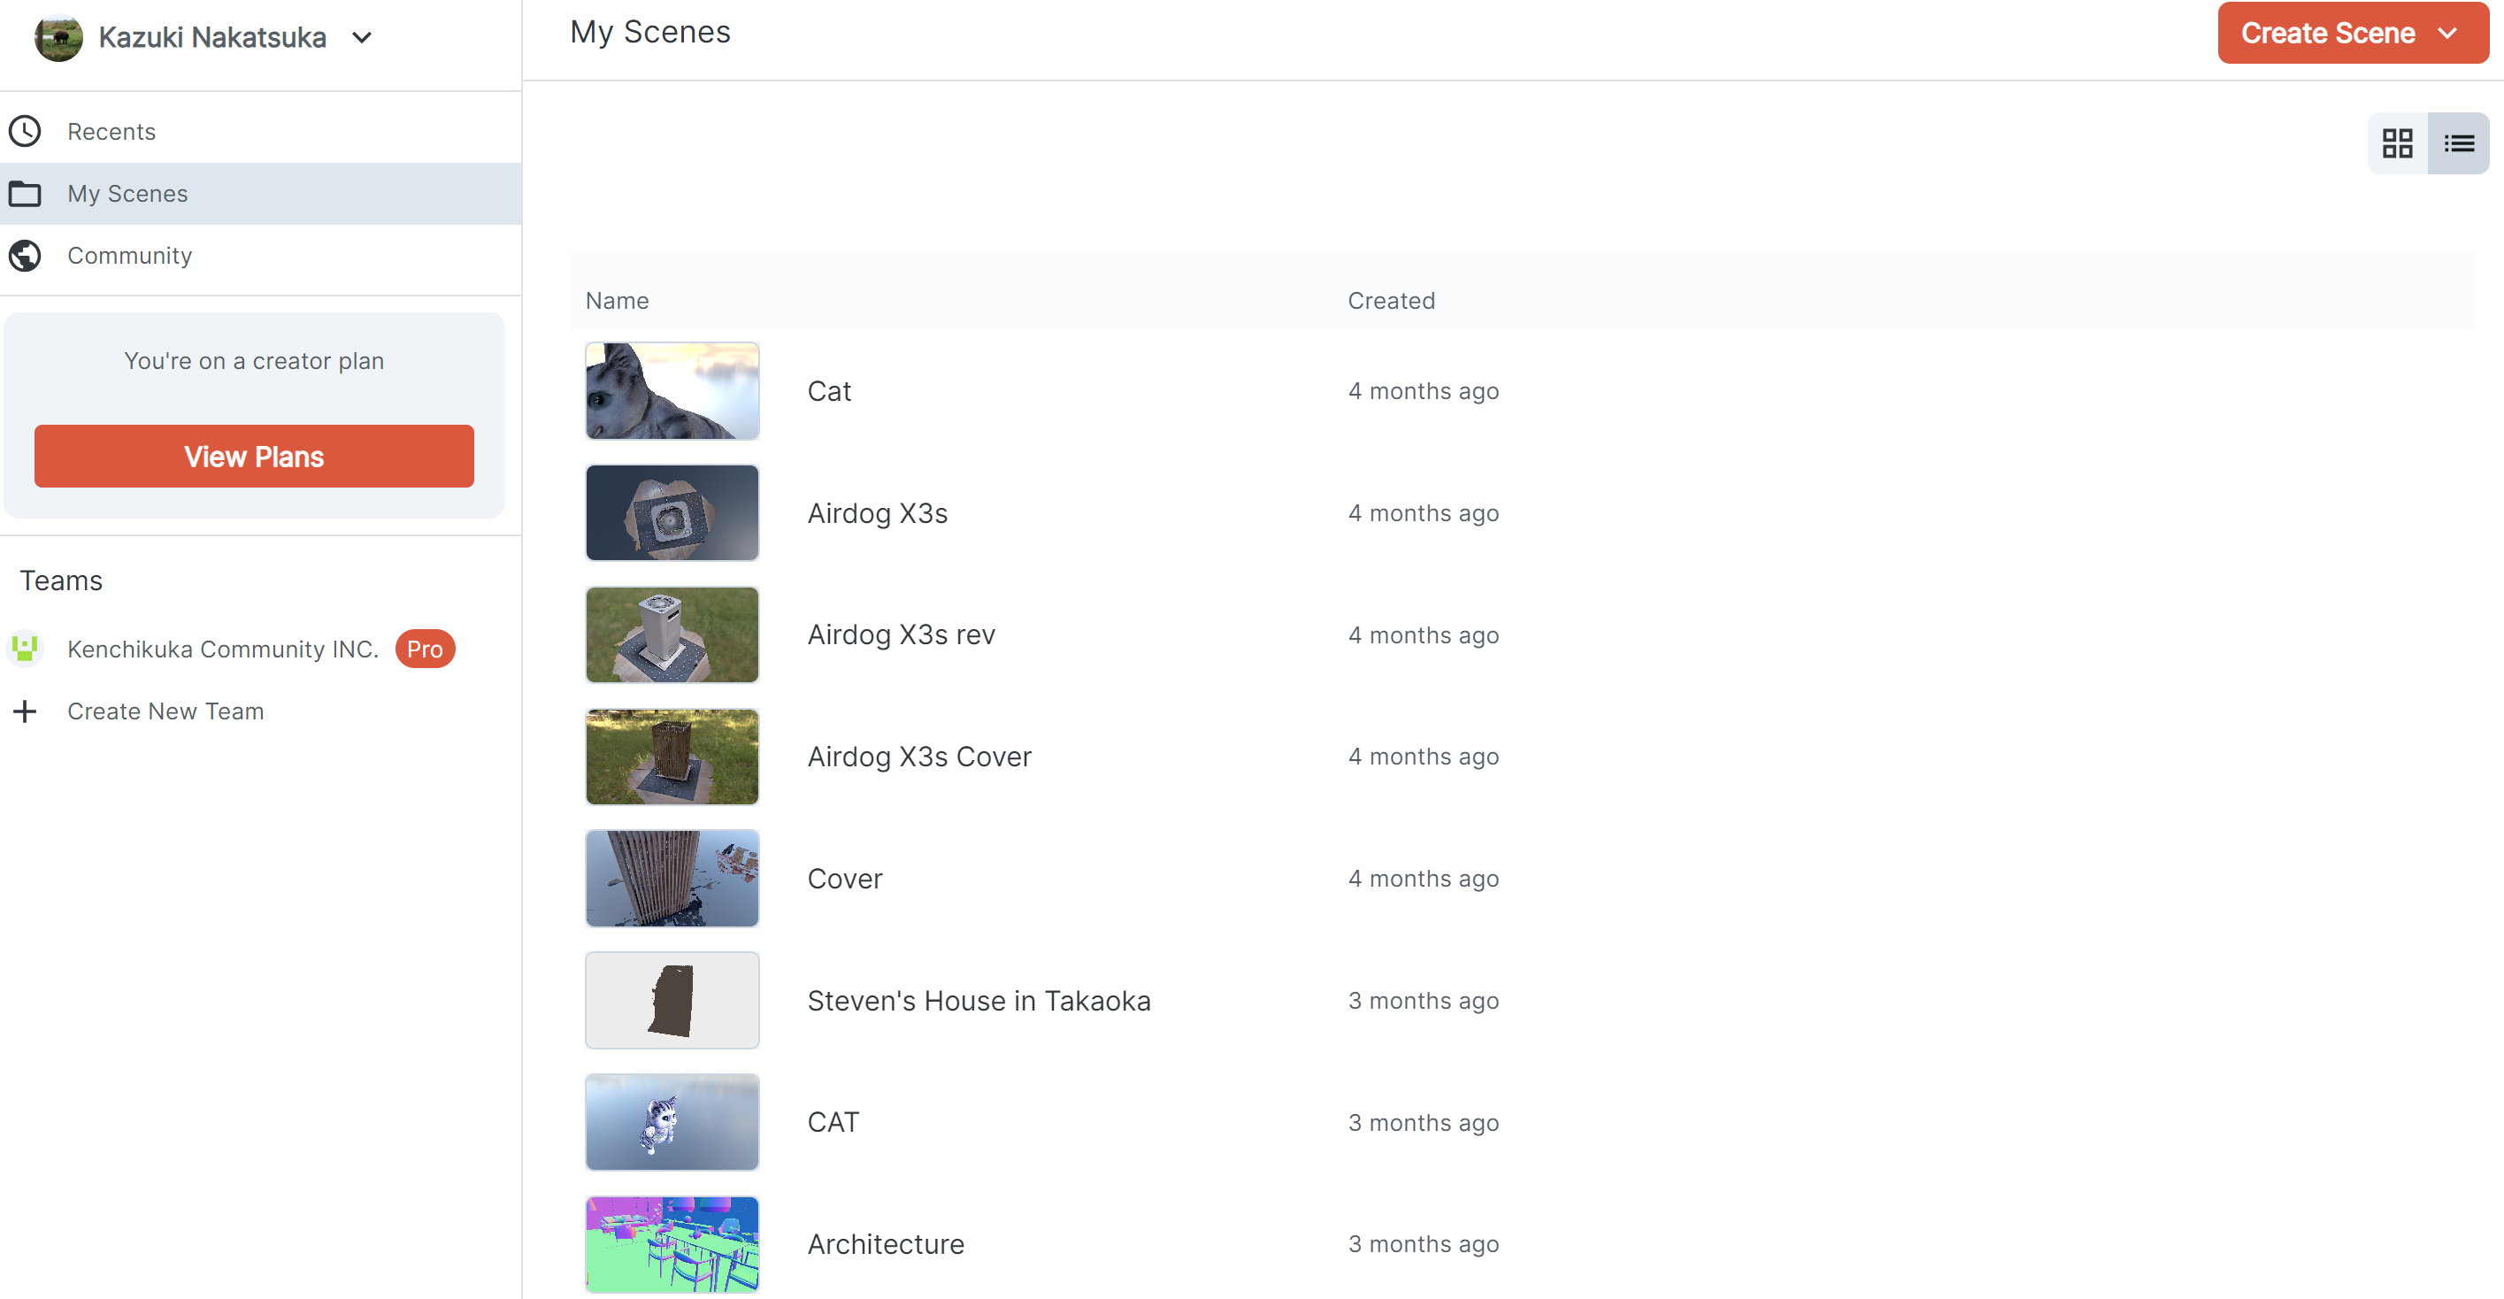The height and width of the screenshot is (1299, 2504).
Task: Open the Kenchikuka Community INC. team
Action: [x=223, y=649]
